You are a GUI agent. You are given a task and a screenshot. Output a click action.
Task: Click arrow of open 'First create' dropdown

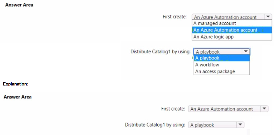(x=268, y=17)
